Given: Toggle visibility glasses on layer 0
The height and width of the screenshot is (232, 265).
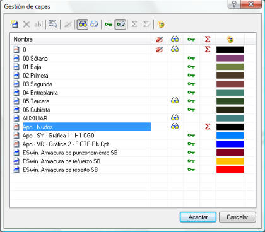Looking at the screenshot, I should pyautogui.click(x=175, y=50).
